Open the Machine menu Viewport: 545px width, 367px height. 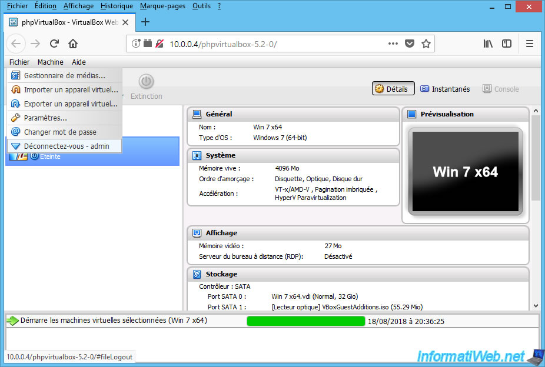[x=51, y=62]
